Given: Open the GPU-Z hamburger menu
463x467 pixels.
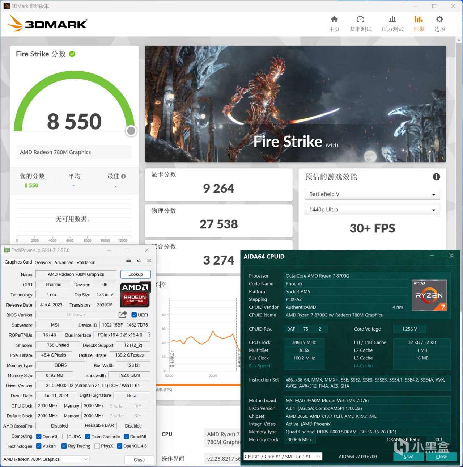Looking at the screenshot, I should [149, 261].
